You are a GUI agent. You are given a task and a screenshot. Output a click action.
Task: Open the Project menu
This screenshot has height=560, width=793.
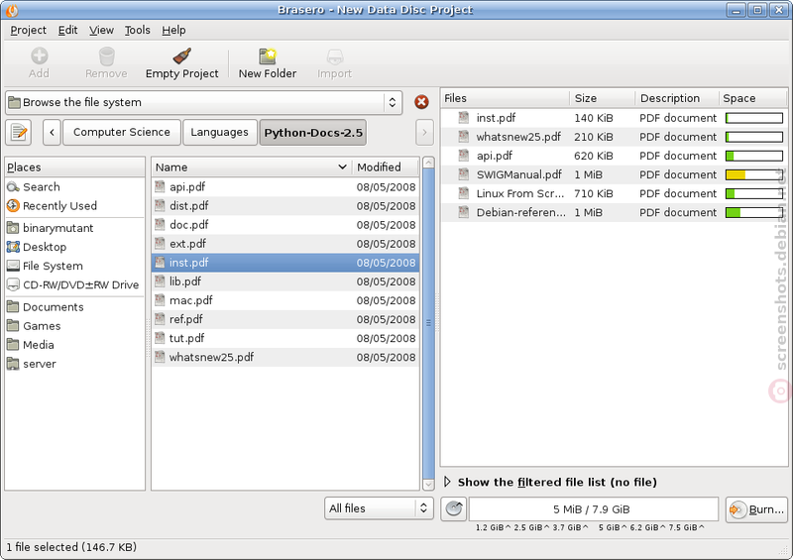pyautogui.click(x=29, y=31)
